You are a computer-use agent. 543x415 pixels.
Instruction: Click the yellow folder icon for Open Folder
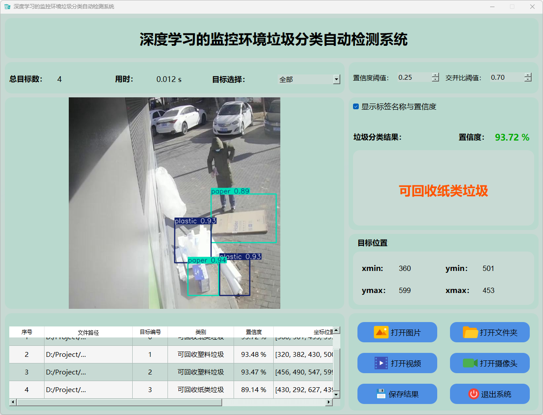point(470,332)
